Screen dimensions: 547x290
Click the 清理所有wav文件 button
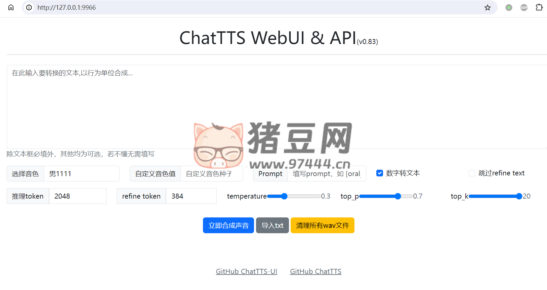322,225
